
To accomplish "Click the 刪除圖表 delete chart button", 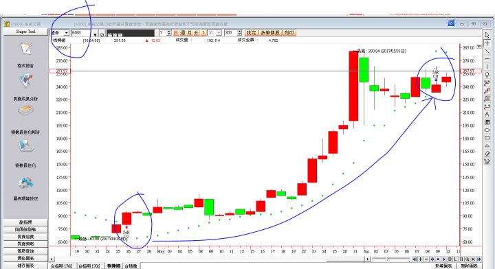I will (470, 266).
